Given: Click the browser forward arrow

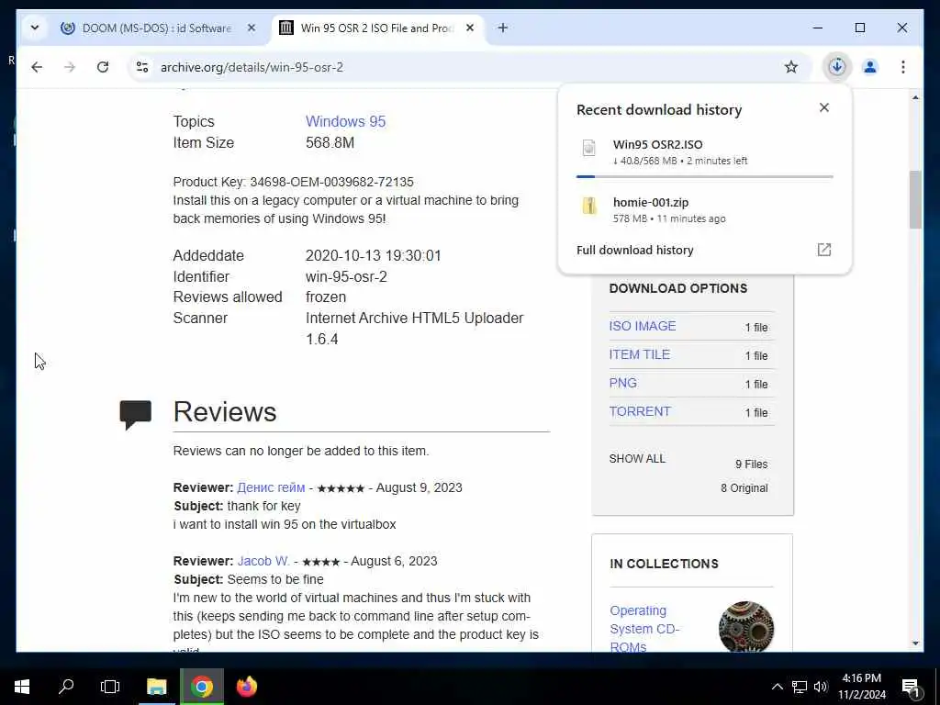Looking at the screenshot, I should click(x=70, y=67).
